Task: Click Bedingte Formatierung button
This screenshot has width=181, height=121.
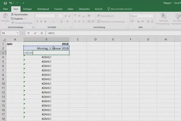Action: coord(163,19)
